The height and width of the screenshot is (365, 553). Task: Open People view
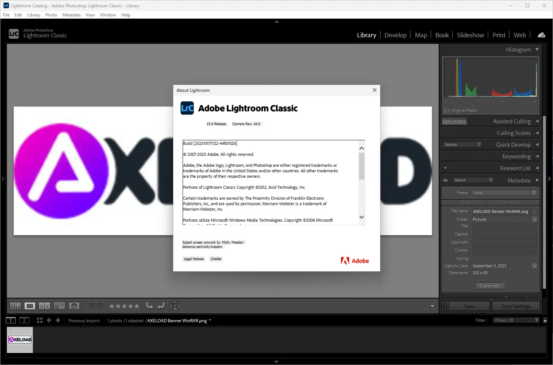(x=74, y=306)
